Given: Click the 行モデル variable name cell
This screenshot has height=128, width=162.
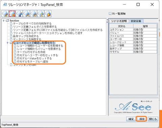Looking at the screenshot, I should point(122,52).
